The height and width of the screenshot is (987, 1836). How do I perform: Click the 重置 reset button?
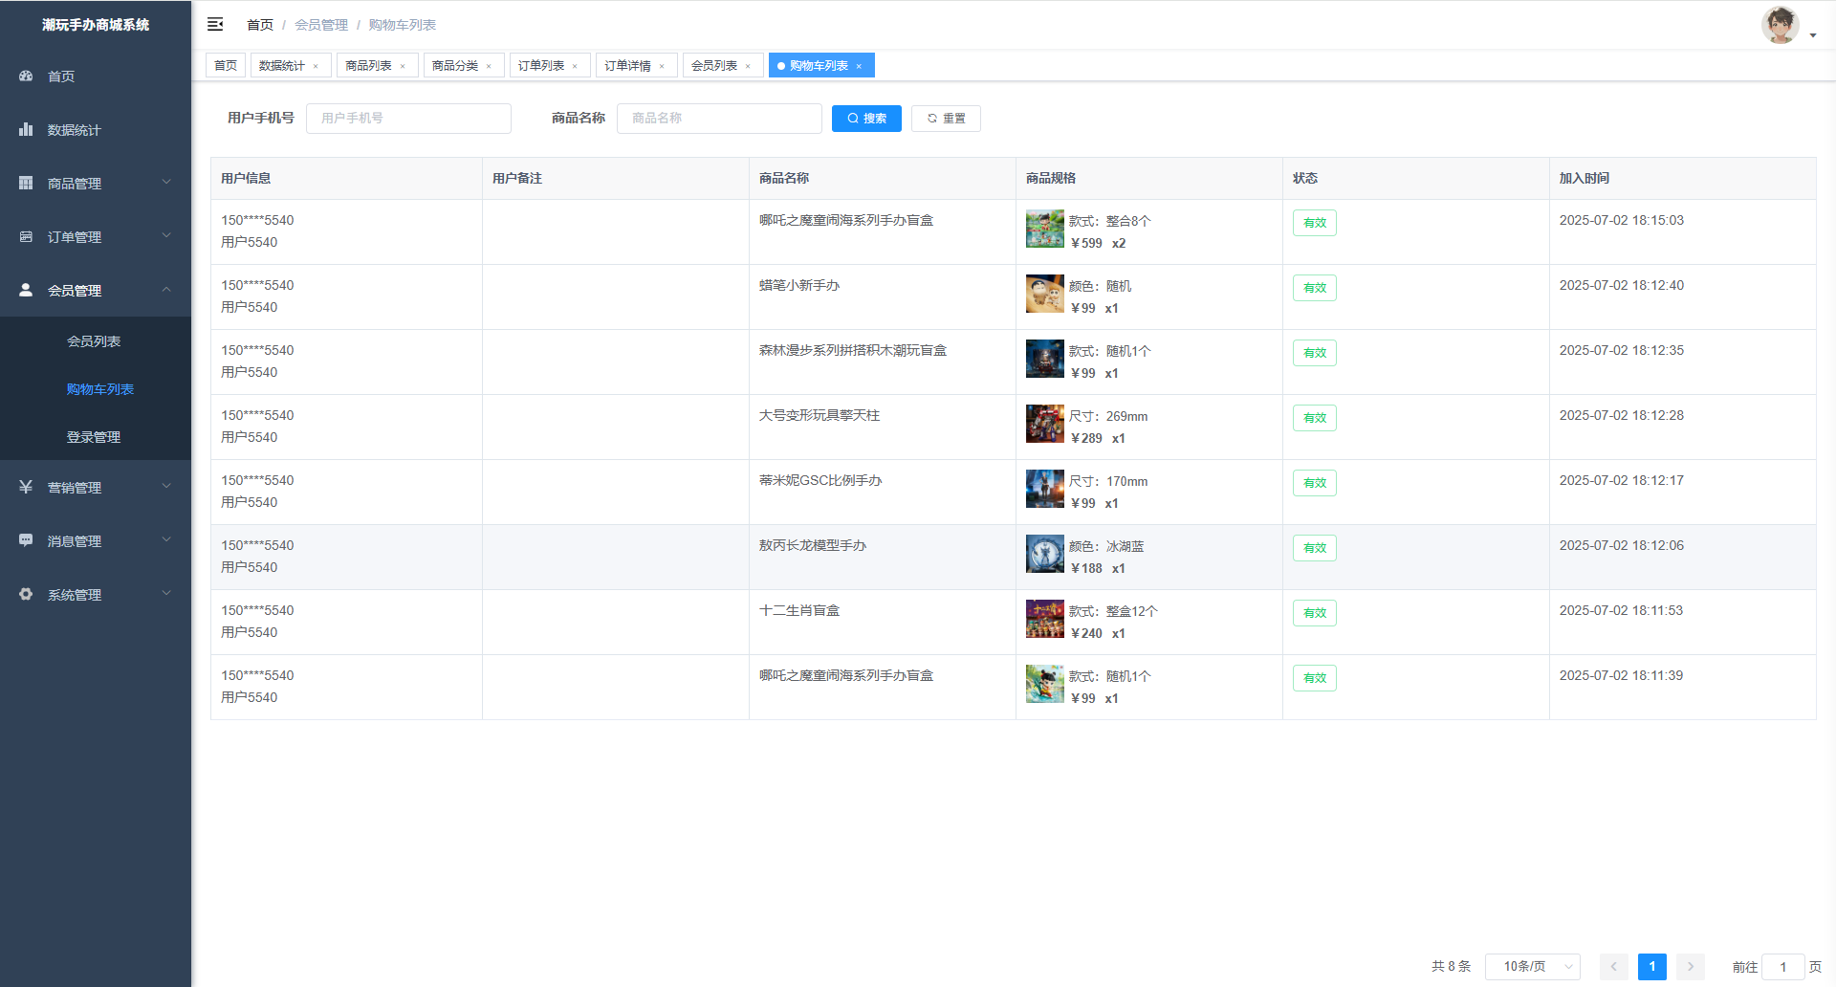coord(946,119)
